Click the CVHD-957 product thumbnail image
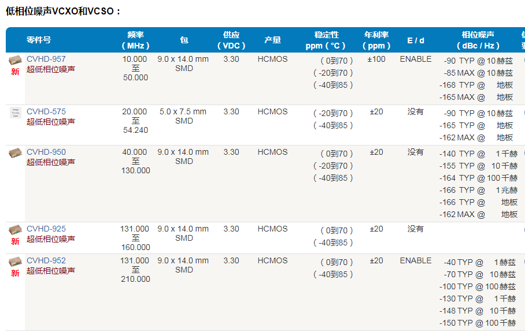Screen dimensions: 525x332 tap(15, 60)
